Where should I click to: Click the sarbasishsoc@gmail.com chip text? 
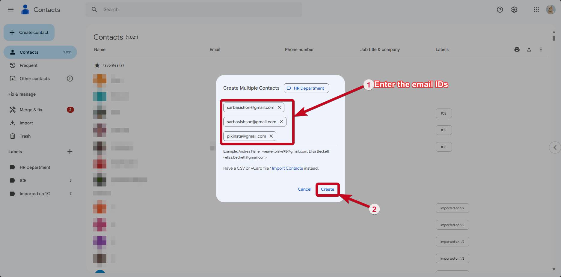point(251,122)
